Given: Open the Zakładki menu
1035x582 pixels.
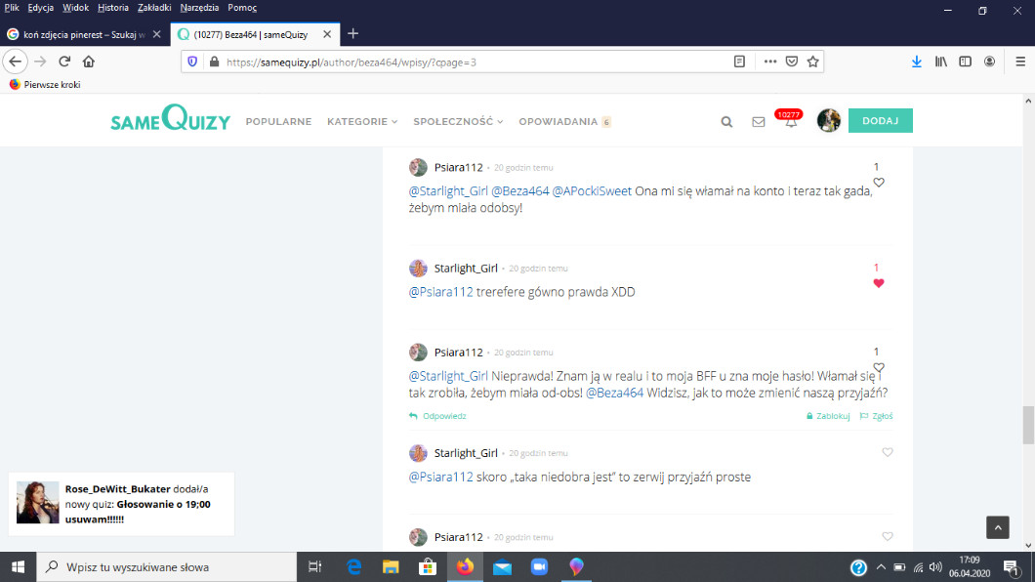Looking at the screenshot, I should [x=155, y=7].
